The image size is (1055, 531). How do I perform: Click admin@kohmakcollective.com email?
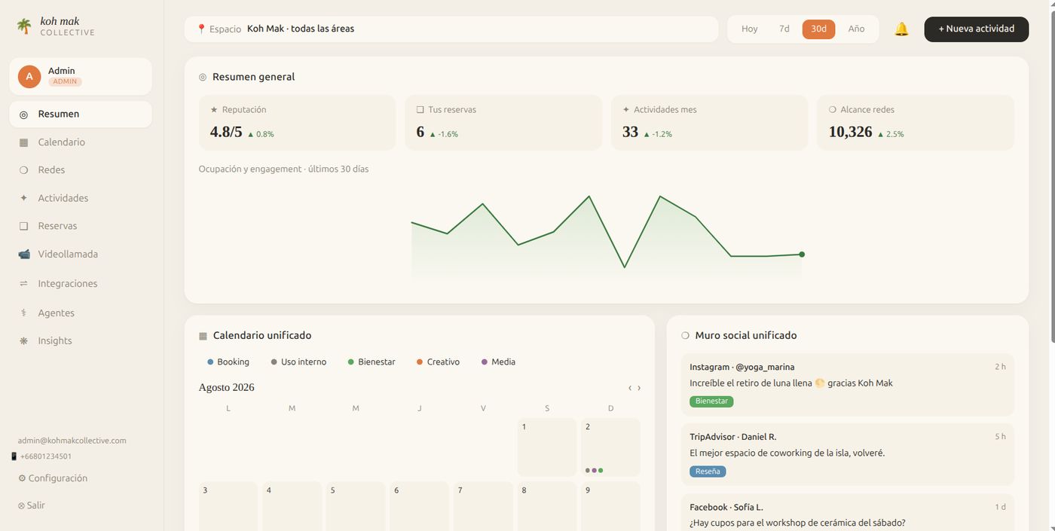(72, 441)
